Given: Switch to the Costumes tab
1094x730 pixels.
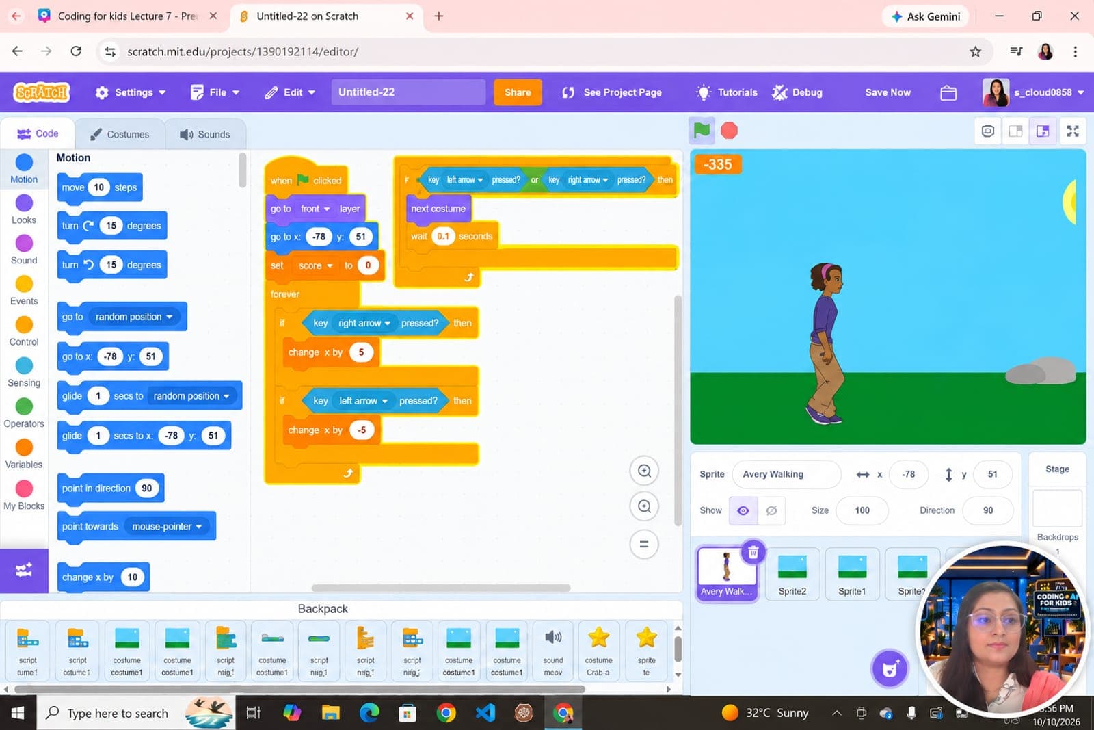Looking at the screenshot, I should pos(120,134).
